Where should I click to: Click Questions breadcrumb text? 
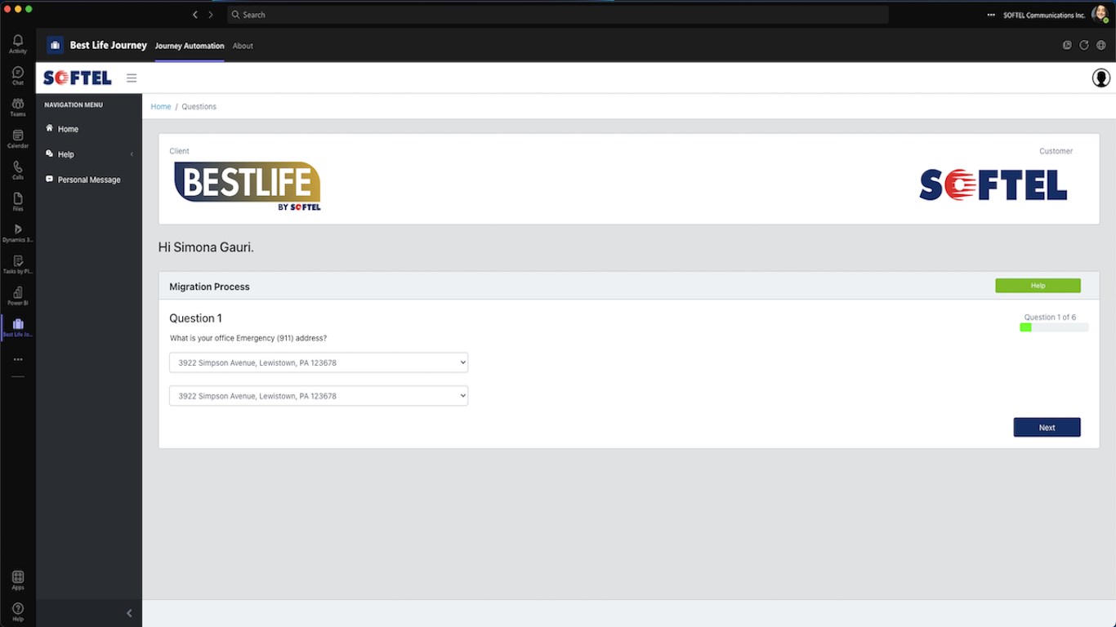(x=199, y=107)
